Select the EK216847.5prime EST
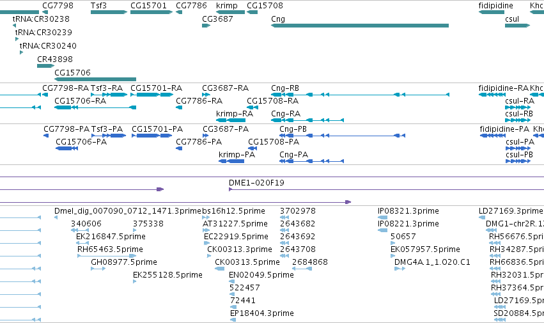This screenshot has height=323, width=544. click(x=82, y=243)
